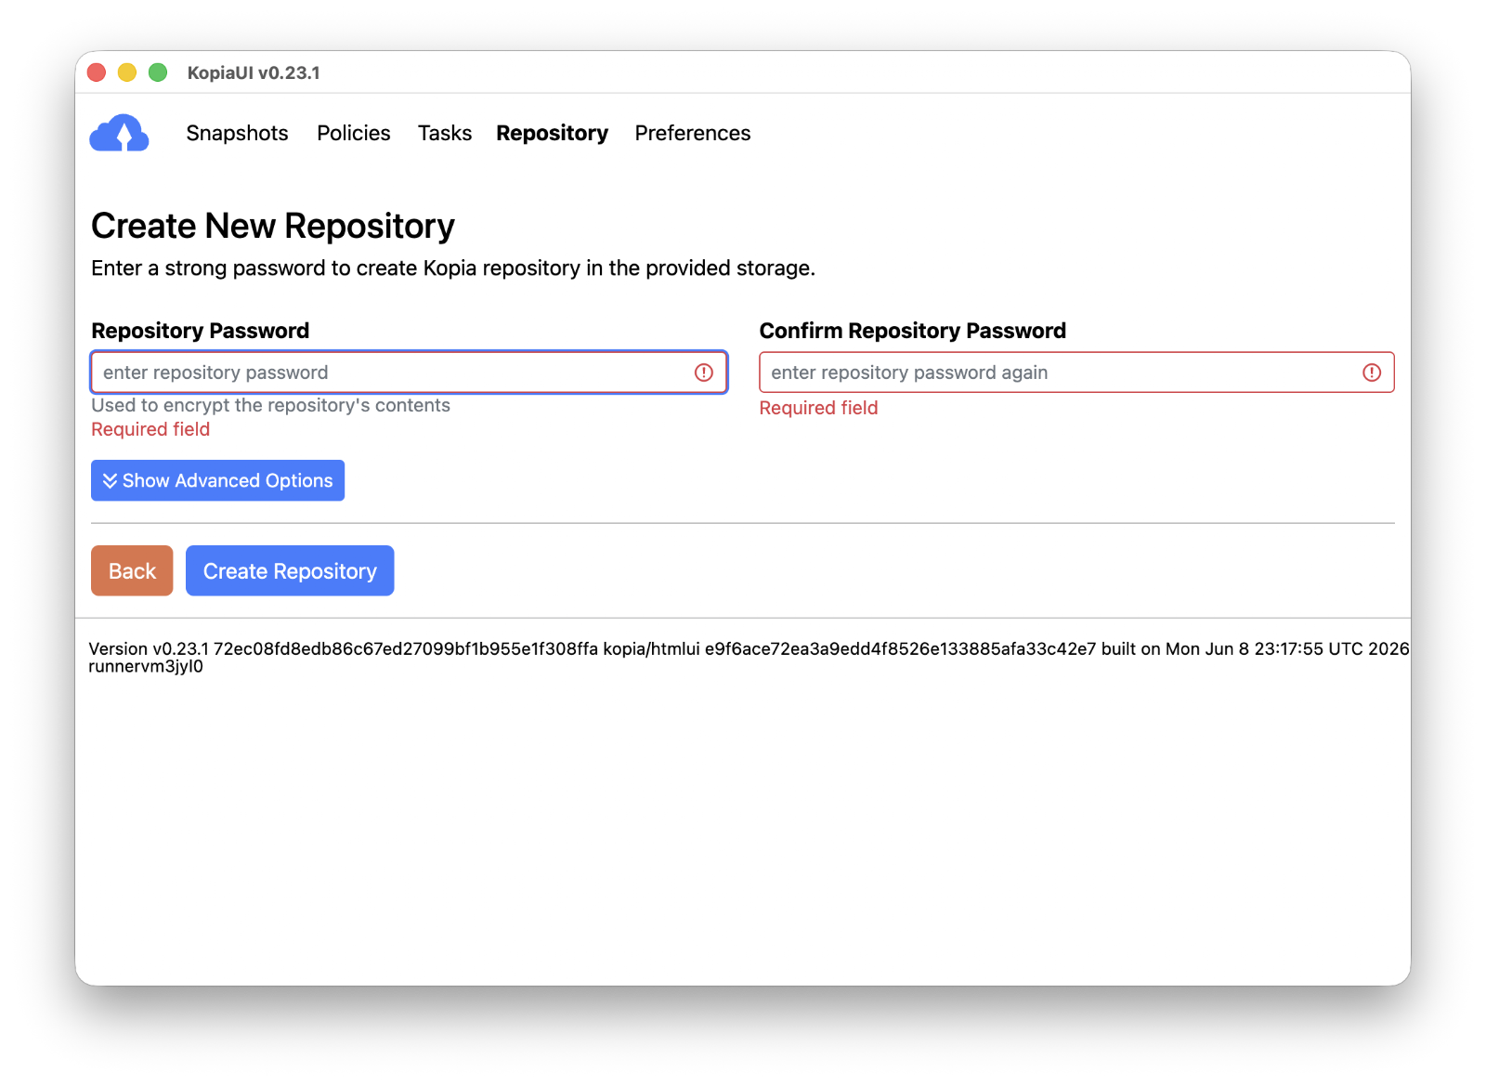This screenshot has height=1085, width=1486.
Task: Go to the Preferences tab
Action: tap(693, 133)
